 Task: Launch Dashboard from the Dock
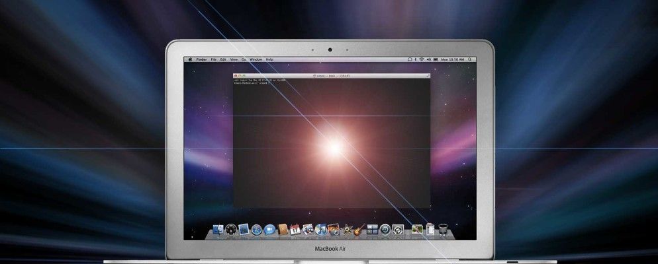click(x=231, y=229)
